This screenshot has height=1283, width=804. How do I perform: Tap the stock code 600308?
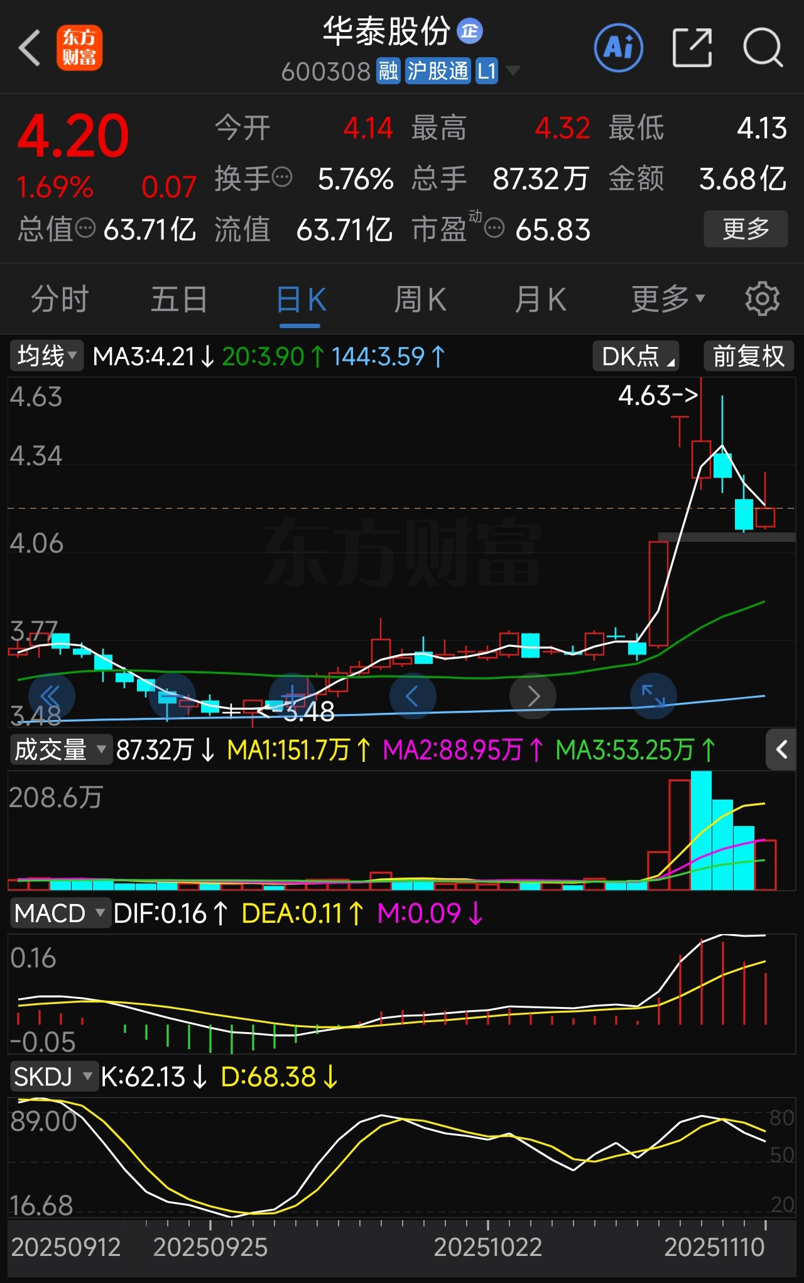tap(326, 72)
